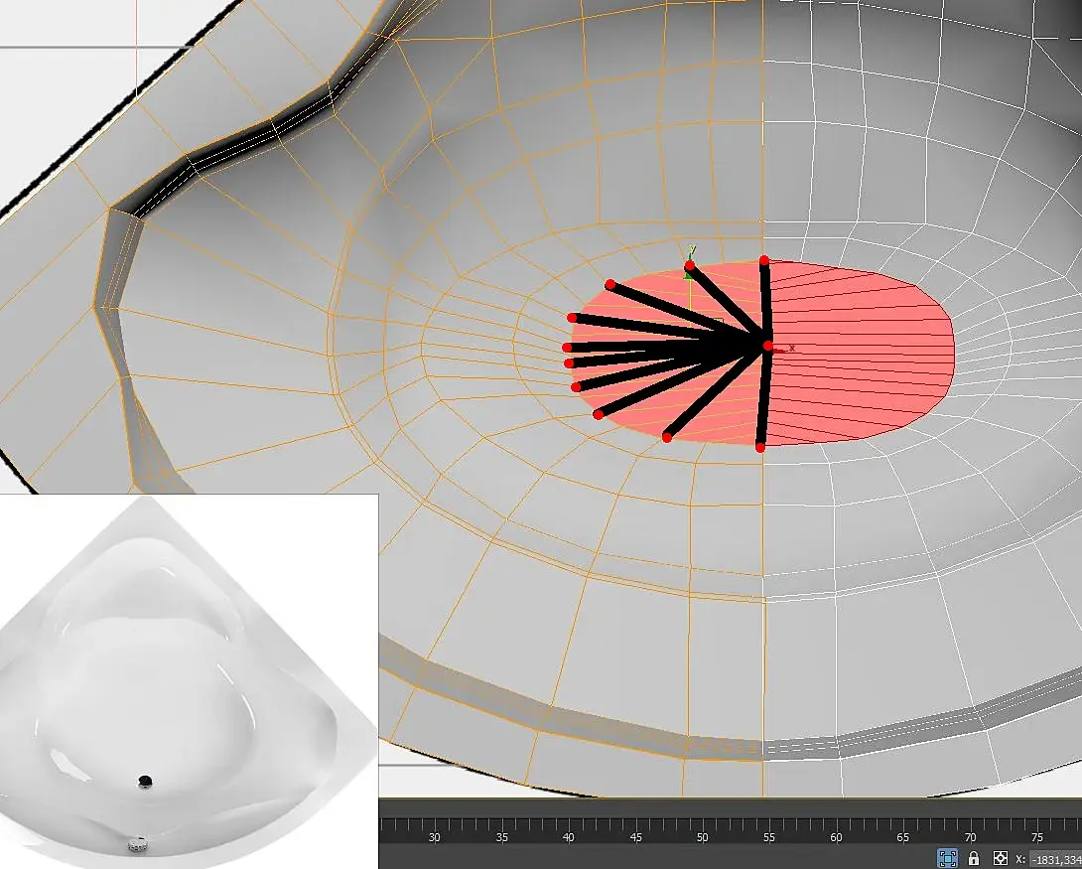This screenshot has height=869, width=1082.
Task: Click the X coordinate input field
Action: coord(1055,859)
